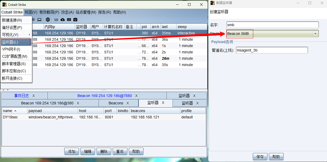Select 断开连接(C) menu entry

(16, 78)
